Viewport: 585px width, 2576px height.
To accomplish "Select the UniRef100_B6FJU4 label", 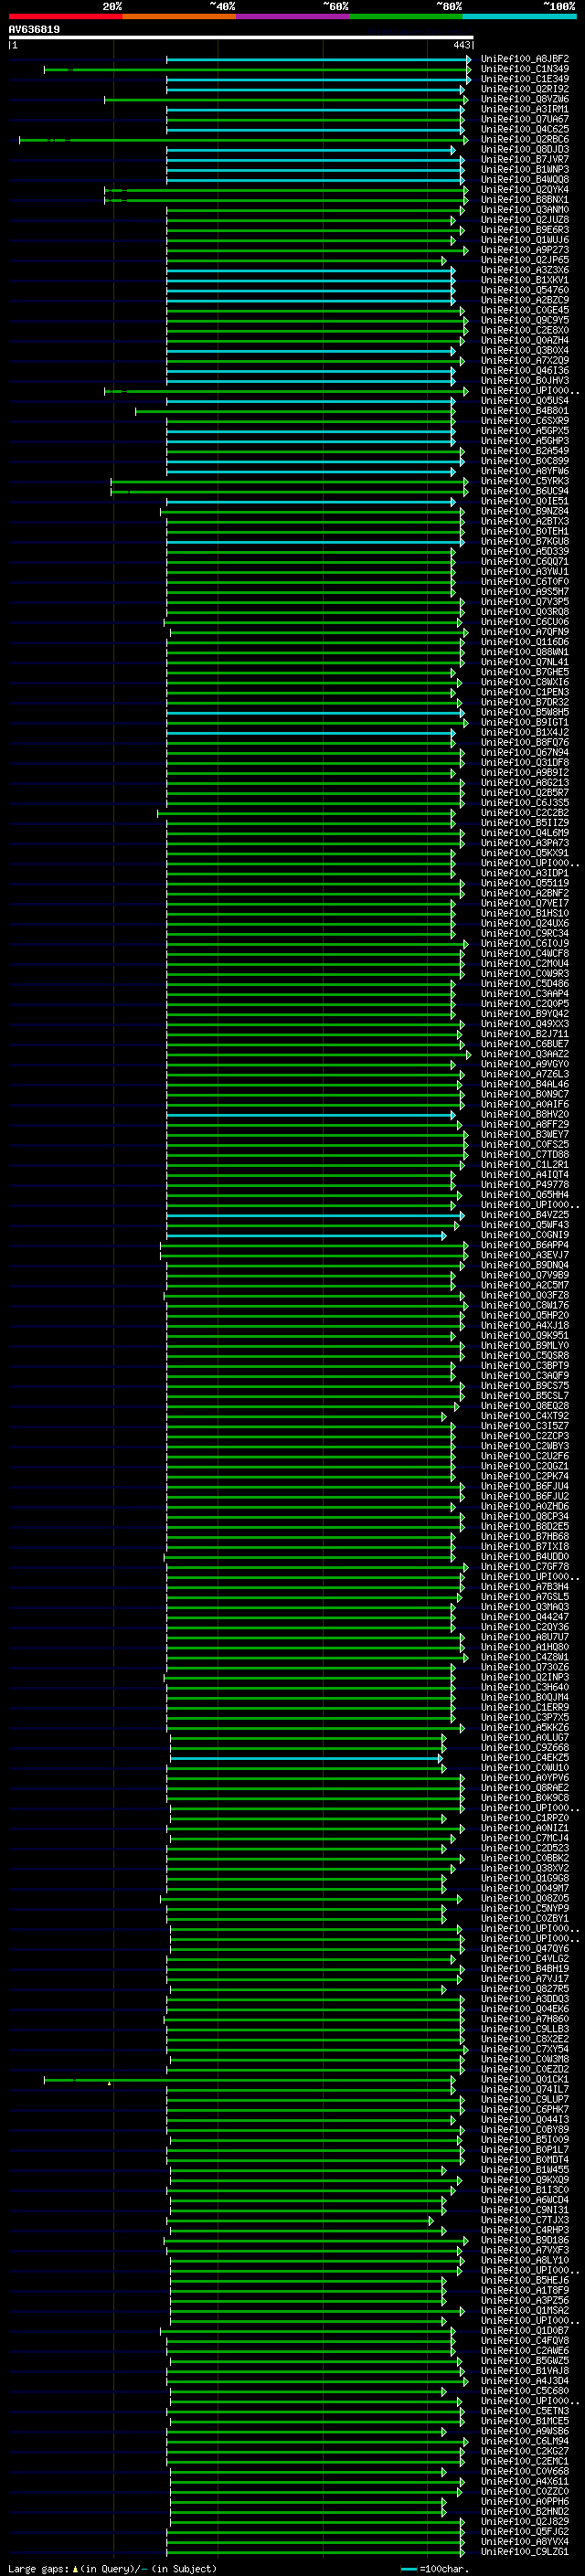I will coord(524,1486).
